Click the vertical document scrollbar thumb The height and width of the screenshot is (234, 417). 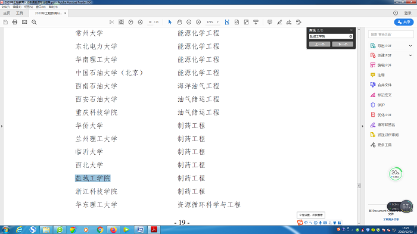pyautogui.click(x=359, y=186)
